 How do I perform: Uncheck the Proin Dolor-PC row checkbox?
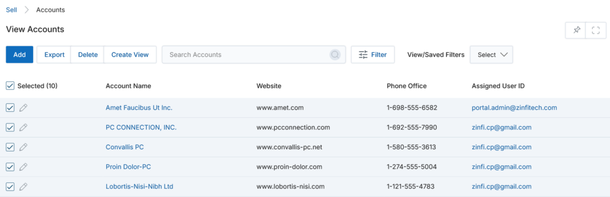pyautogui.click(x=10, y=167)
